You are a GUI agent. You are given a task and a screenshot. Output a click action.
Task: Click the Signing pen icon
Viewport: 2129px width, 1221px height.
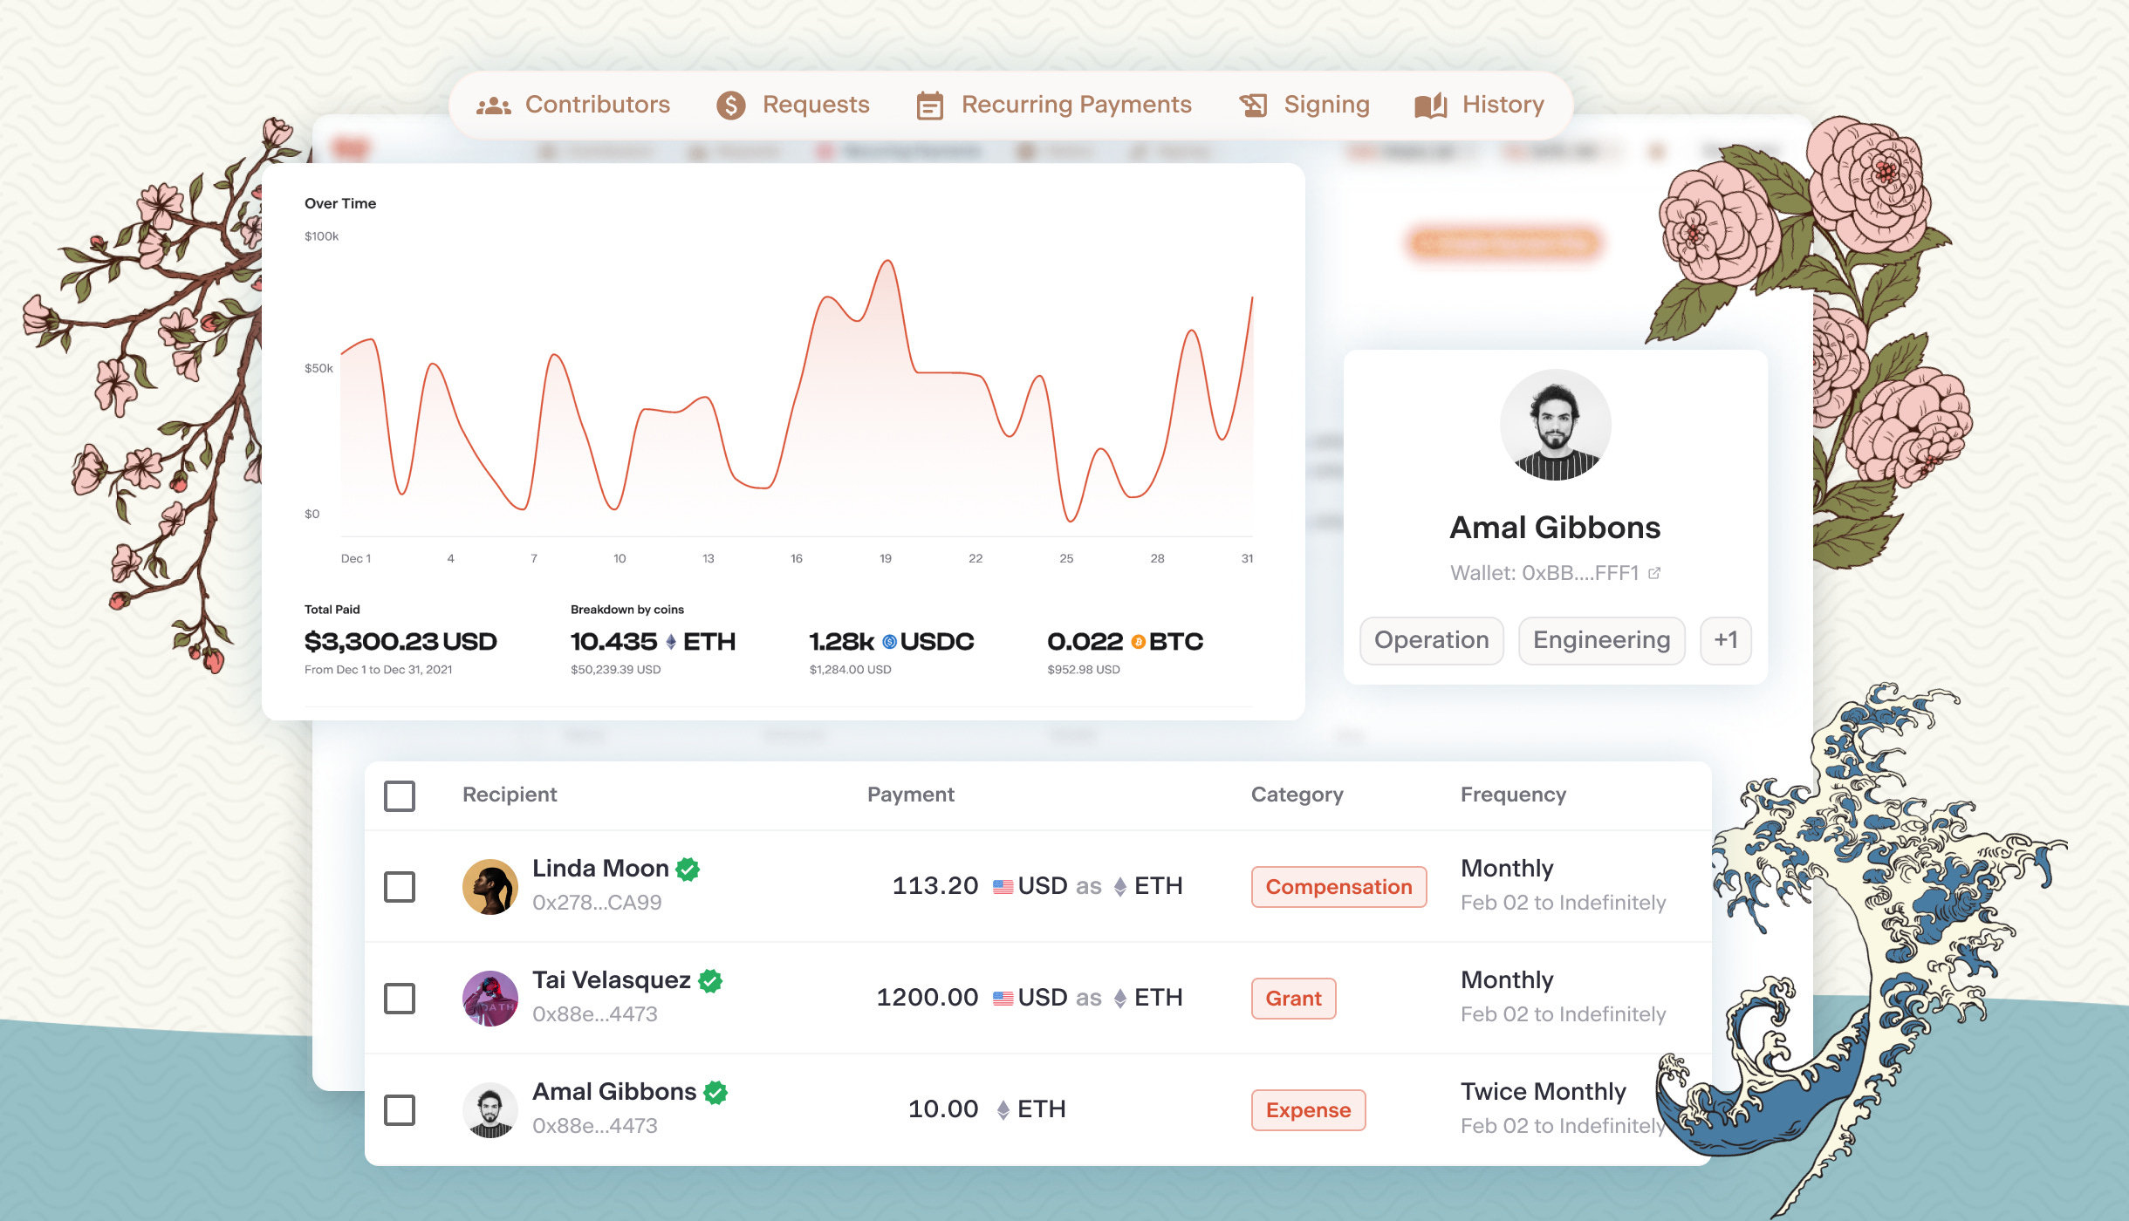1253,106
